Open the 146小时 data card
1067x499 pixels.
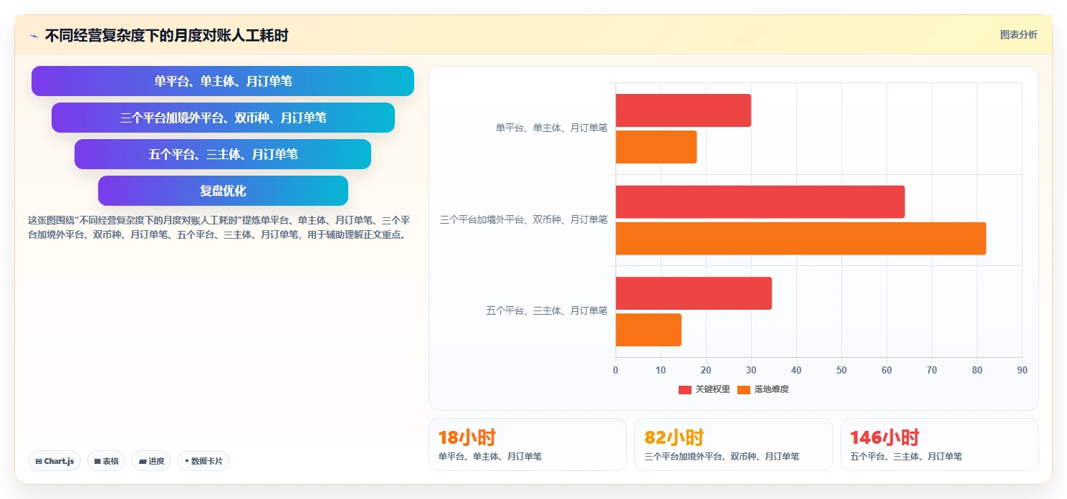939,445
